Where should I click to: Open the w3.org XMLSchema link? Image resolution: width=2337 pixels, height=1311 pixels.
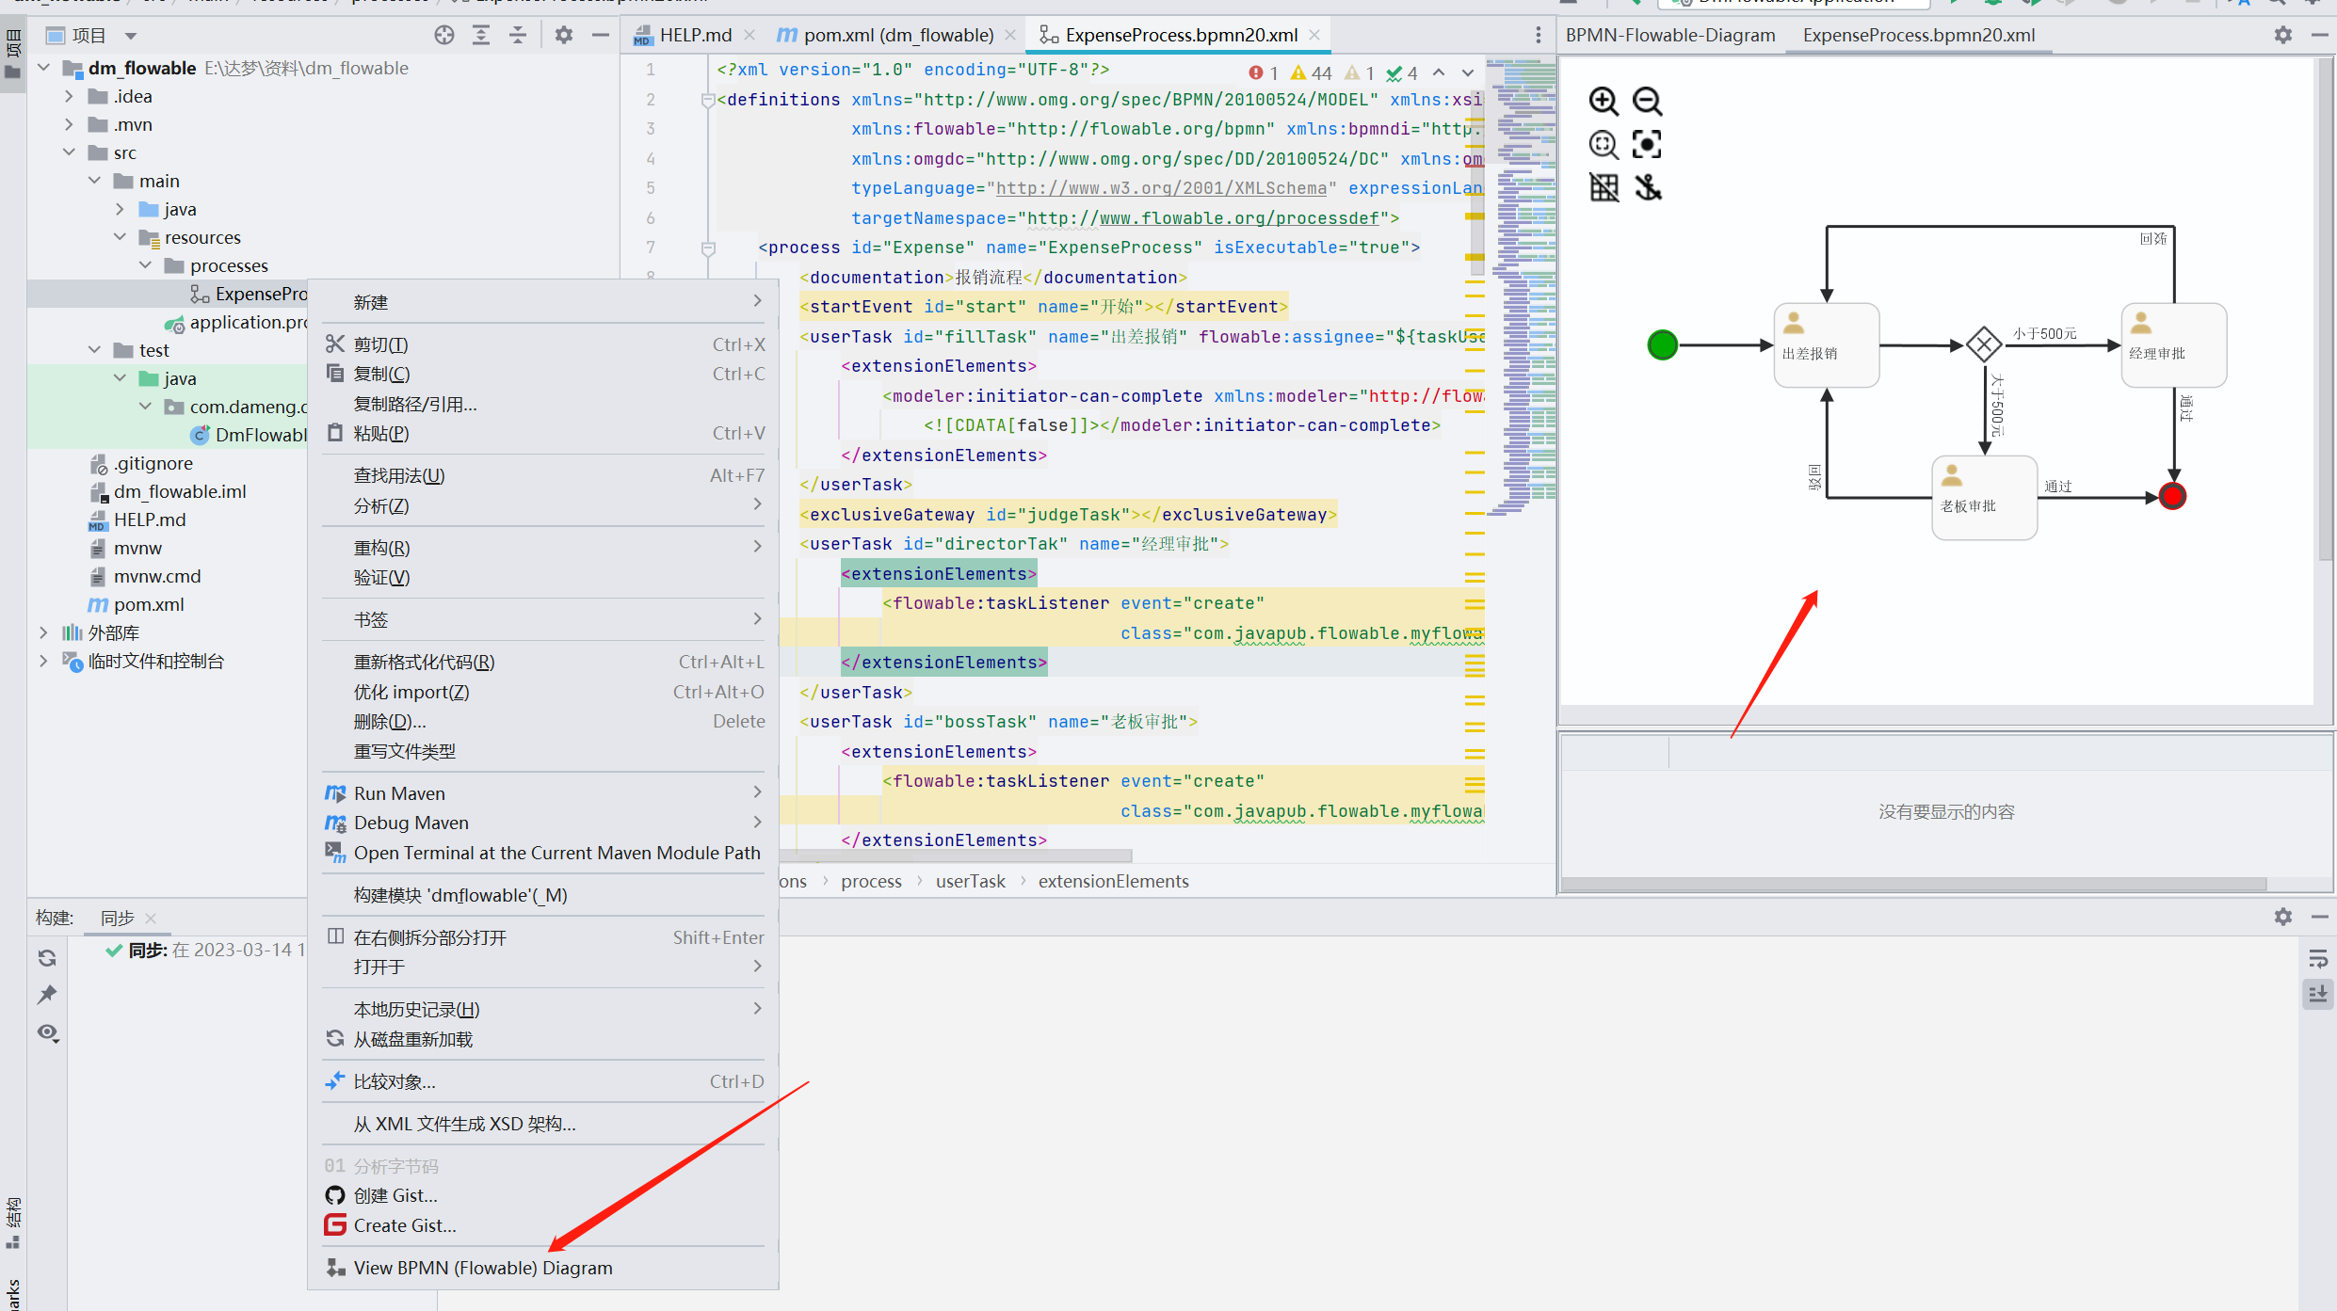(x=1161, y=188)
